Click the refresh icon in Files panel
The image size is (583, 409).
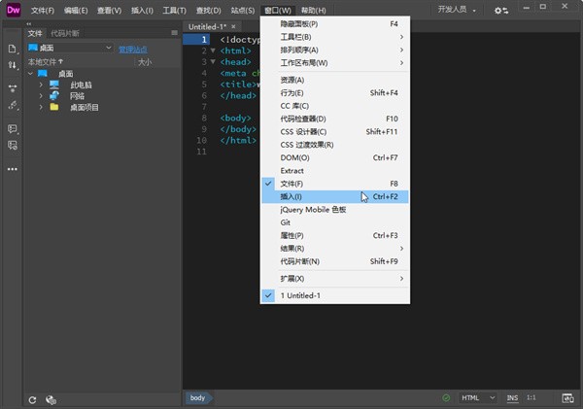[32, 399]
